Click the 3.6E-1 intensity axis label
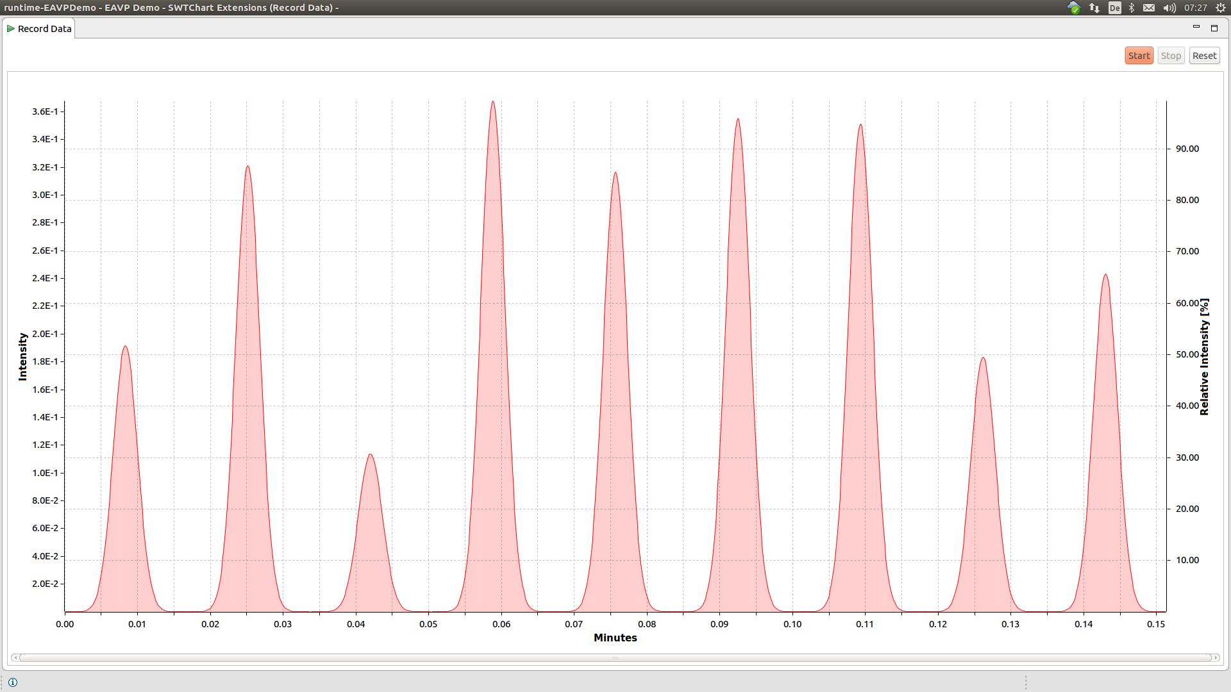Viewport: 1231px width, 692px height. coord(45,111)
